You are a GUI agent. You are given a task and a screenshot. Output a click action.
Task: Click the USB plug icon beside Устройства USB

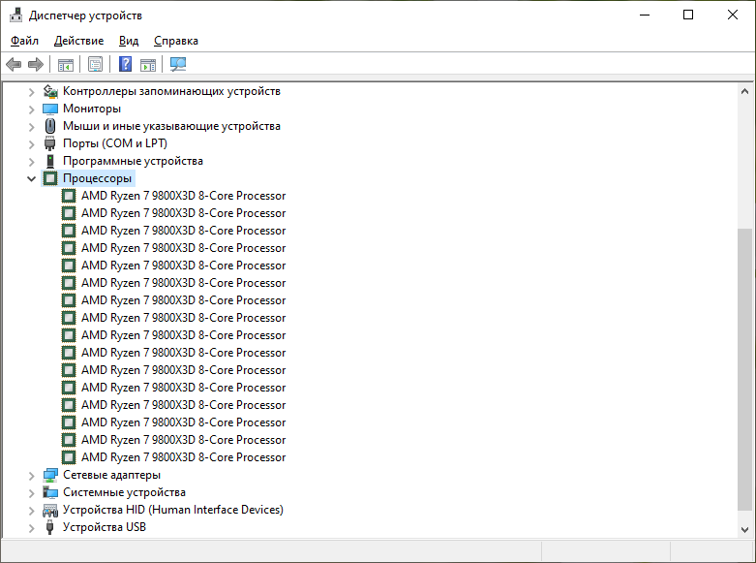[x=50, y=527]
